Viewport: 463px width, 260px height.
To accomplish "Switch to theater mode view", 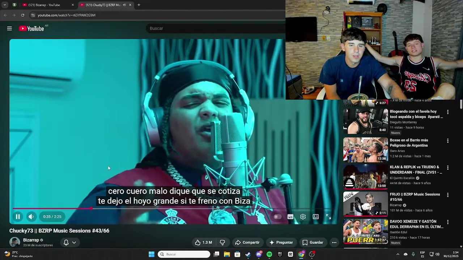I will [316, 217].
